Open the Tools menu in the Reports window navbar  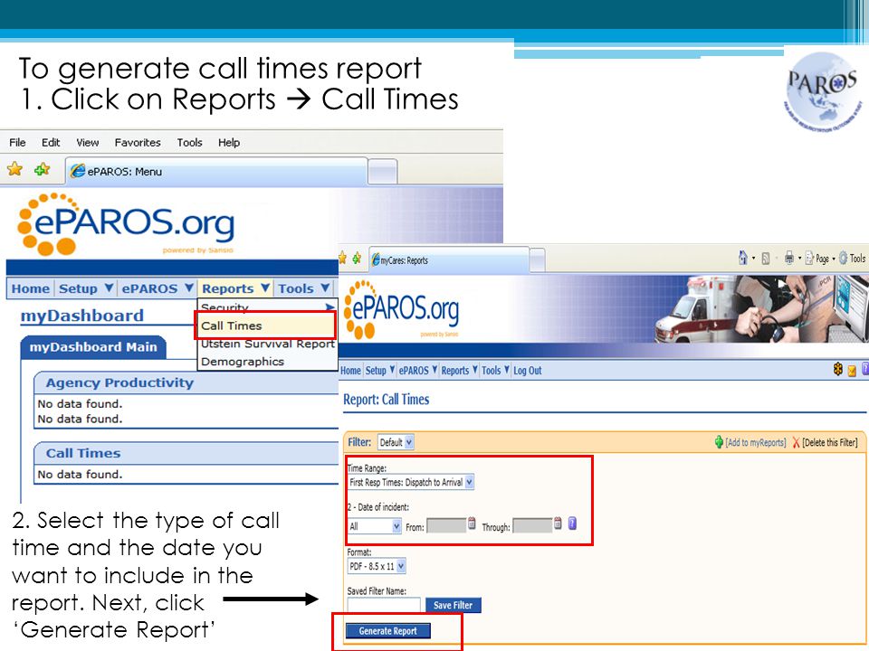tap(495, 371)
